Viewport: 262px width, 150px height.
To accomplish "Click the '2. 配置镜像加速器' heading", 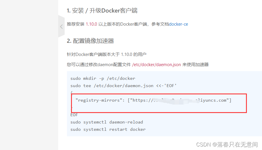I will coord(90,41).
